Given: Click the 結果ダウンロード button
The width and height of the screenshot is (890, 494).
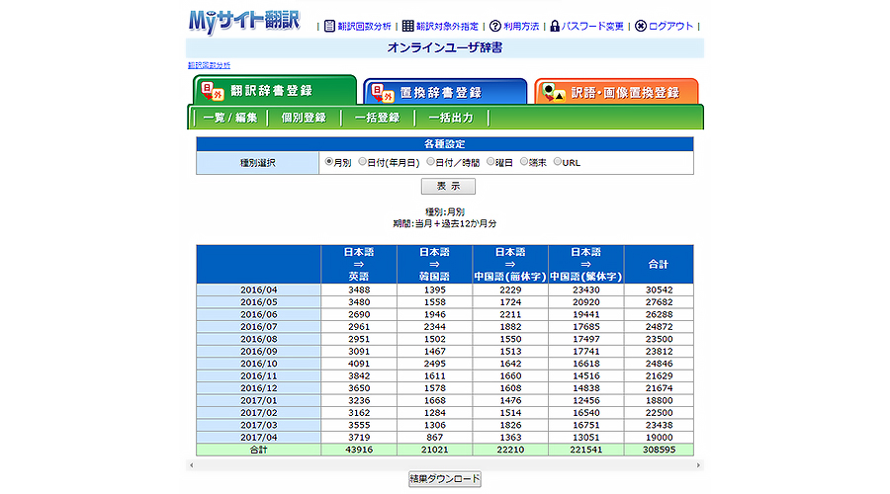Looking at the screenshot, I should (445, 479).
